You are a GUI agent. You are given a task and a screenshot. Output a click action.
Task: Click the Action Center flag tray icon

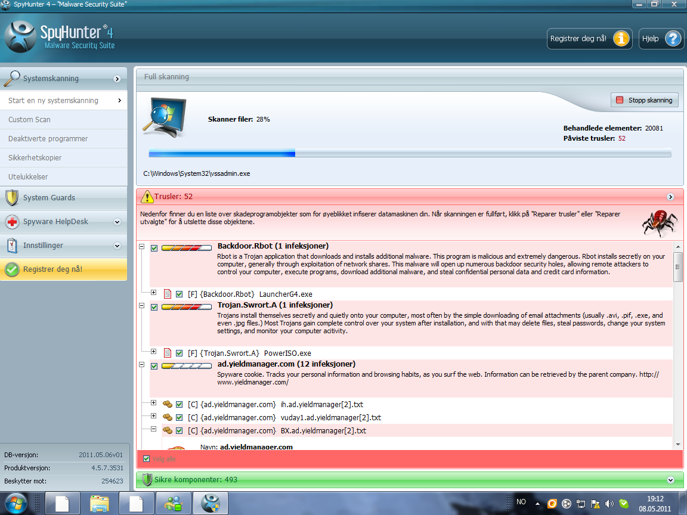click(595, 504)
